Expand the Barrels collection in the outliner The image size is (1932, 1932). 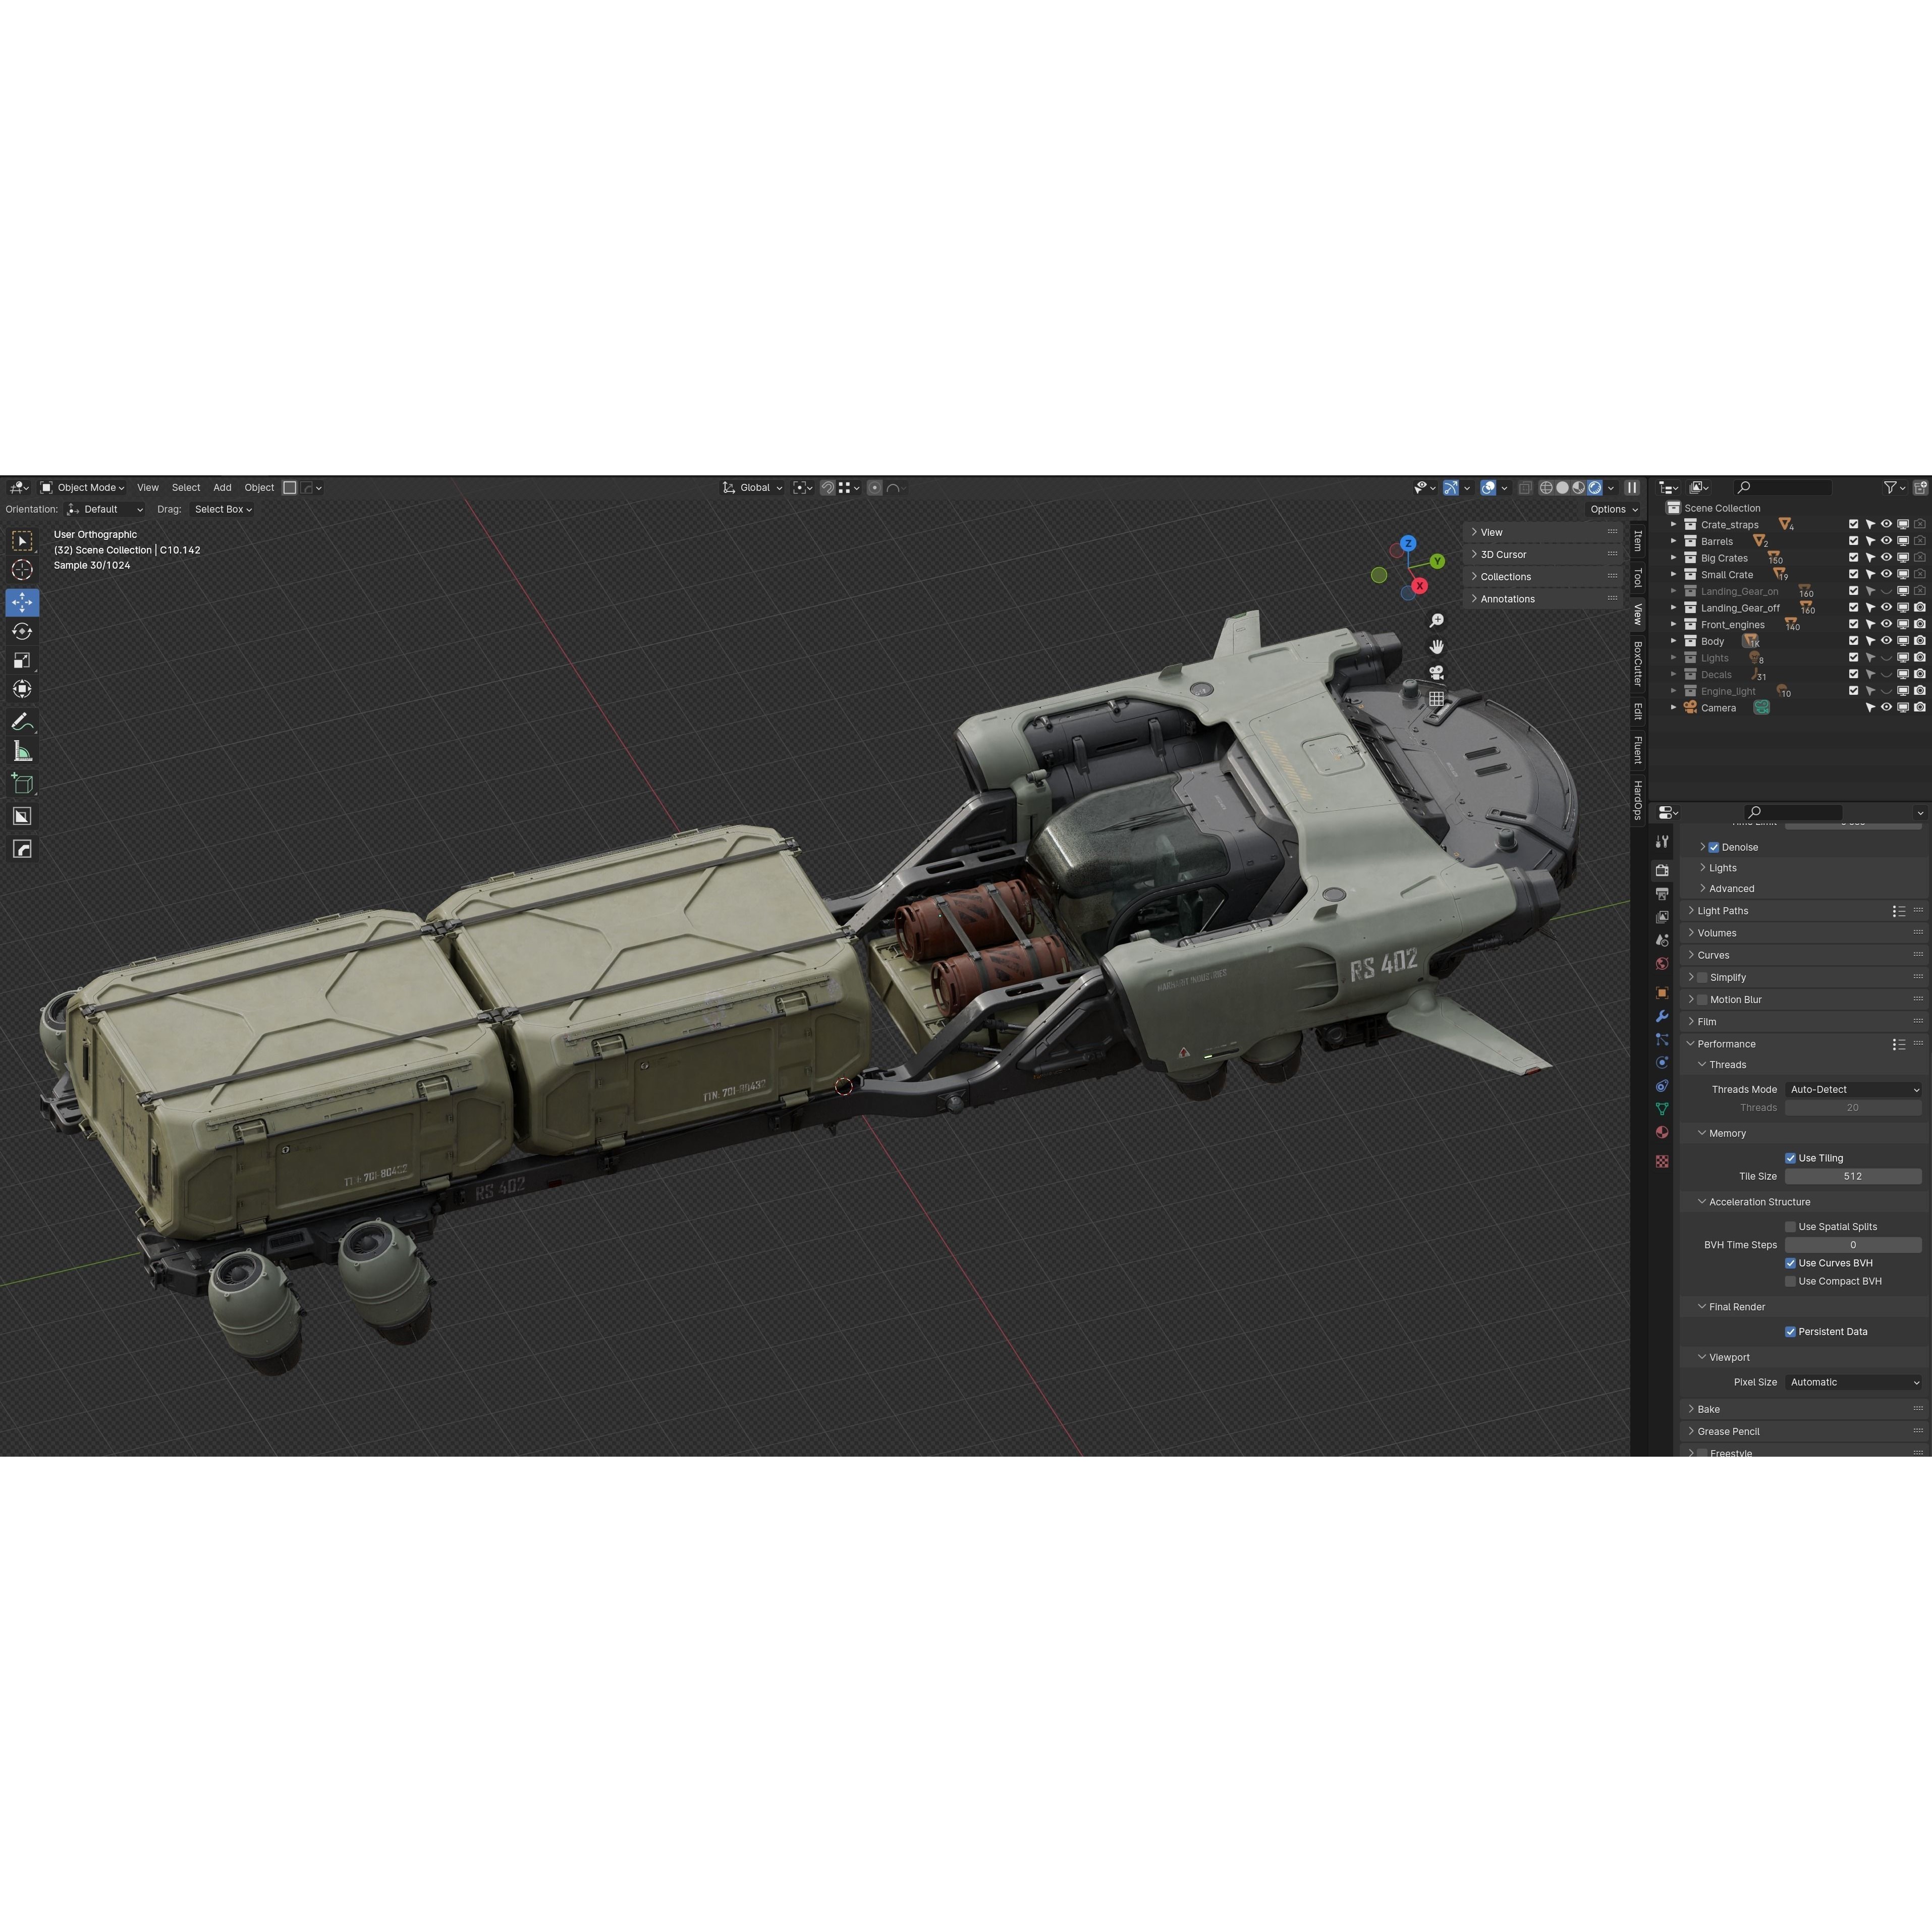point(1674,541)
